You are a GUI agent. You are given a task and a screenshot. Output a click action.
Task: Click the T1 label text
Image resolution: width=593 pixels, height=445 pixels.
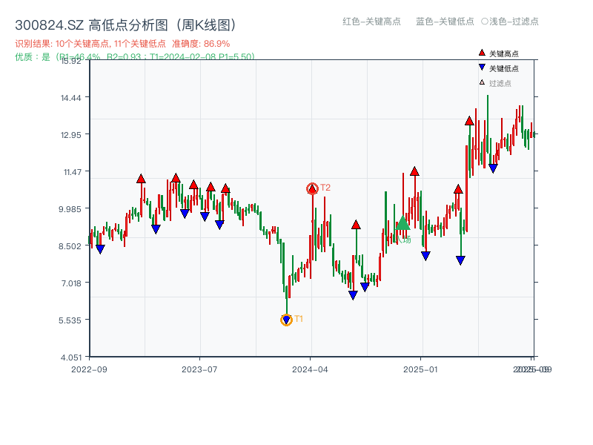[x=299, y=319]
